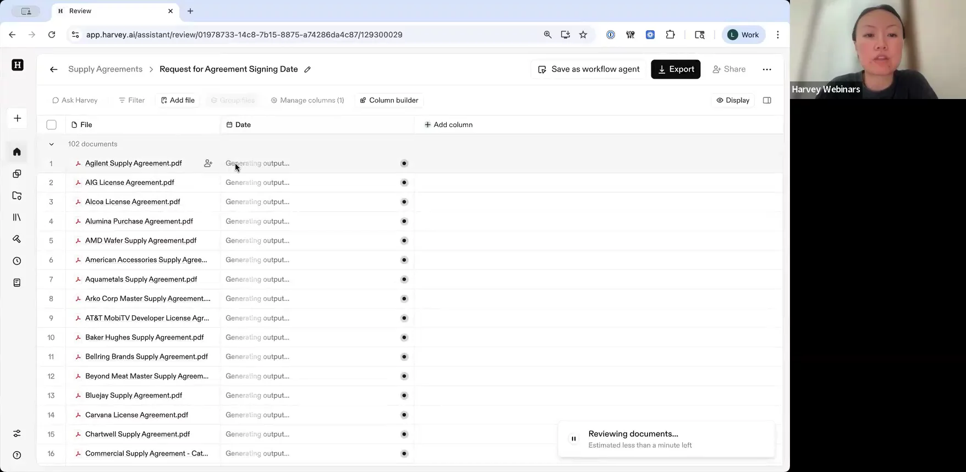Click Add file

pos(178,100)
